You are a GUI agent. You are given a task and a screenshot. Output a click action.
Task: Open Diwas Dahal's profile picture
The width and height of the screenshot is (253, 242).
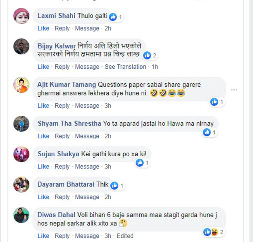coord(21,215)
